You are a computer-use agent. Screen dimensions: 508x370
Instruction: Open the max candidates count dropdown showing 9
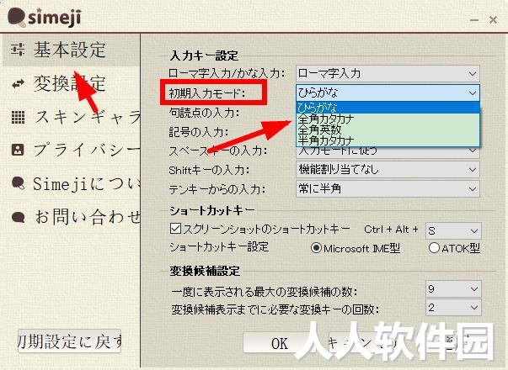[x=453, y=288]
